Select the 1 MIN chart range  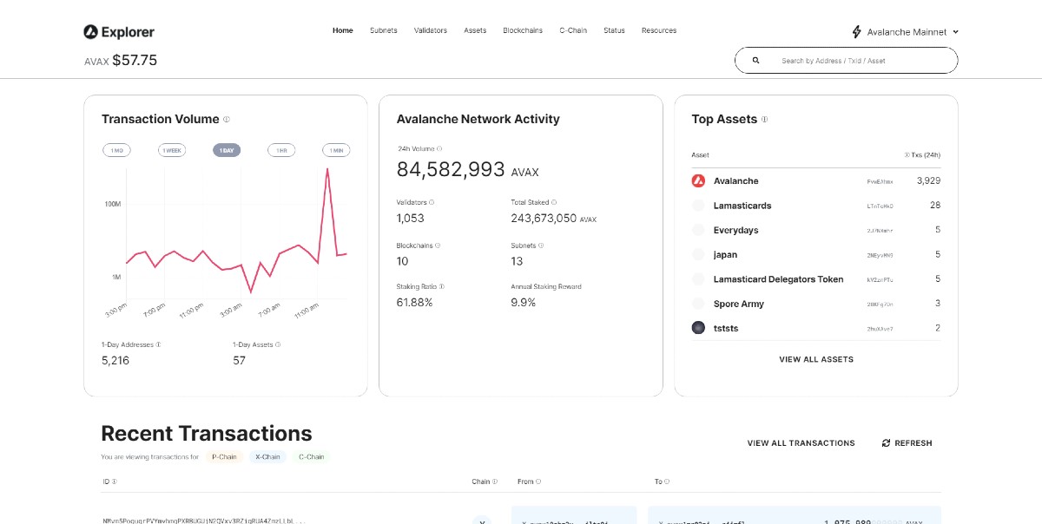pyautogui.click(x=336, y=150)
